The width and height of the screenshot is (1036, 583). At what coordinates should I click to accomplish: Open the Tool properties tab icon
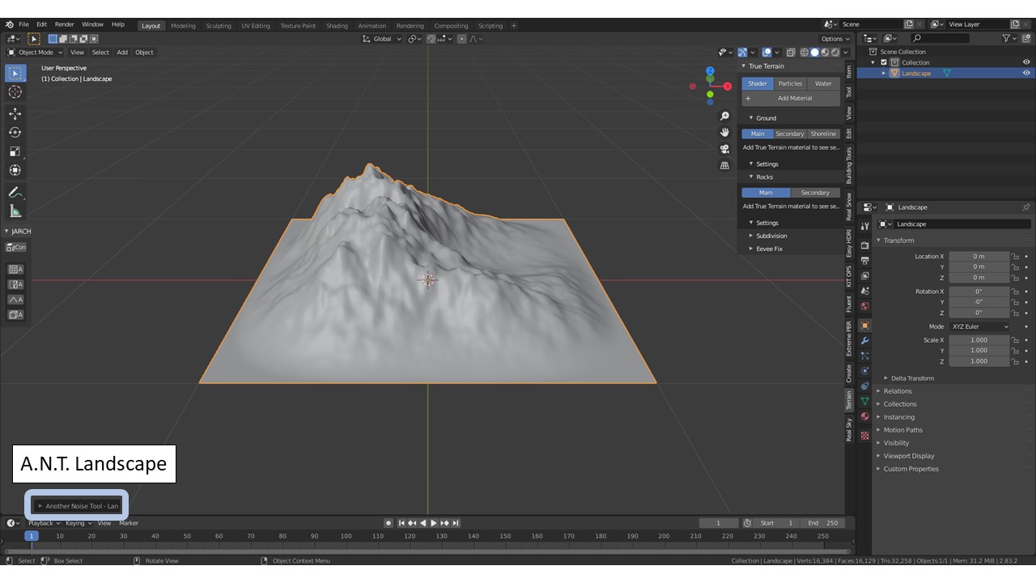pos(864,226)
